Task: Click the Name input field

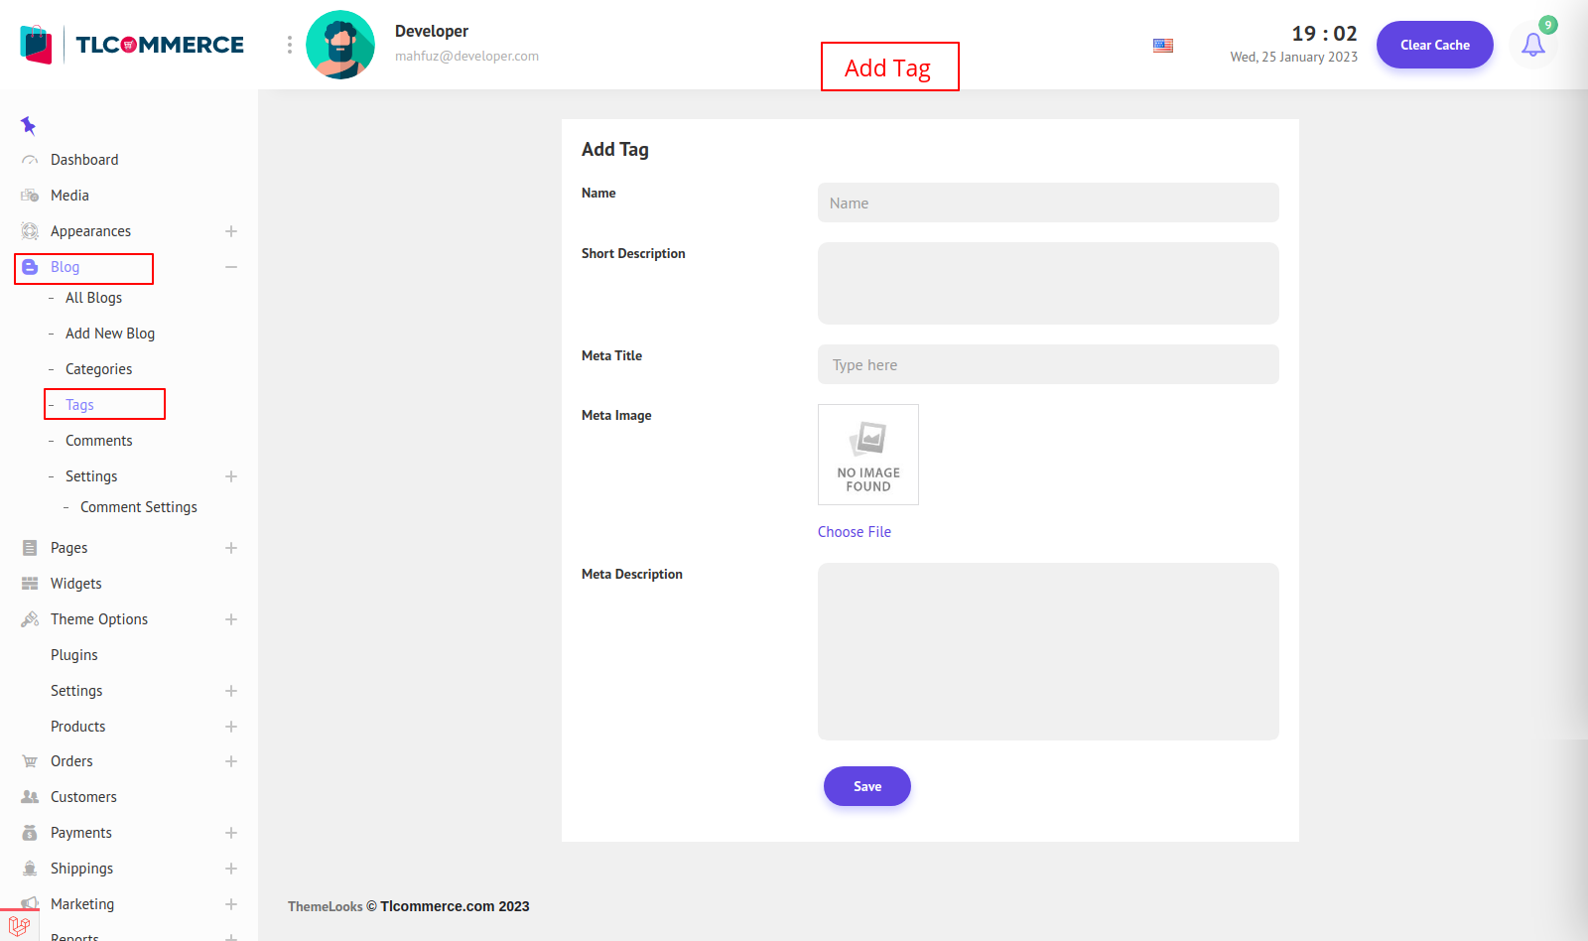Action: coord(1048,202)
